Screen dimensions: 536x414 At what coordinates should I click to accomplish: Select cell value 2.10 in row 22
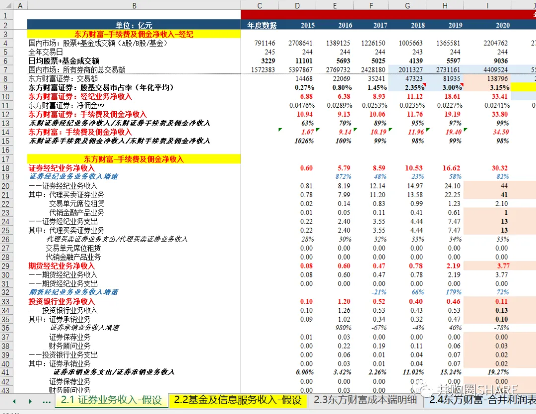pos(501,204)
